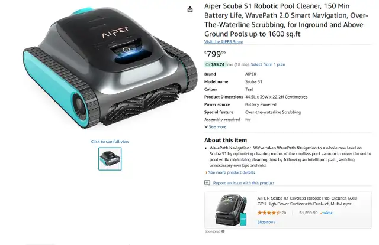Select the pool cleaner thumbnail image
Viewport: 379px width, 245px height.
110,159
